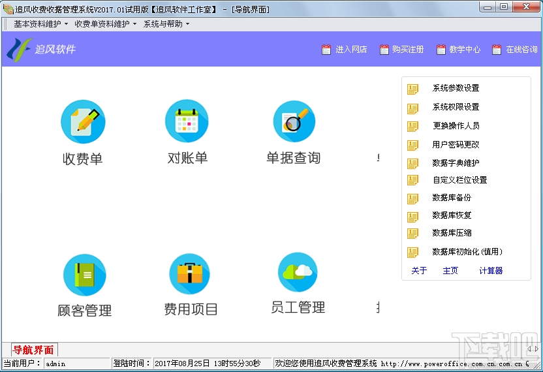
Task: Click the note icon beside 数据库备份
Action: tap(412, 199)
